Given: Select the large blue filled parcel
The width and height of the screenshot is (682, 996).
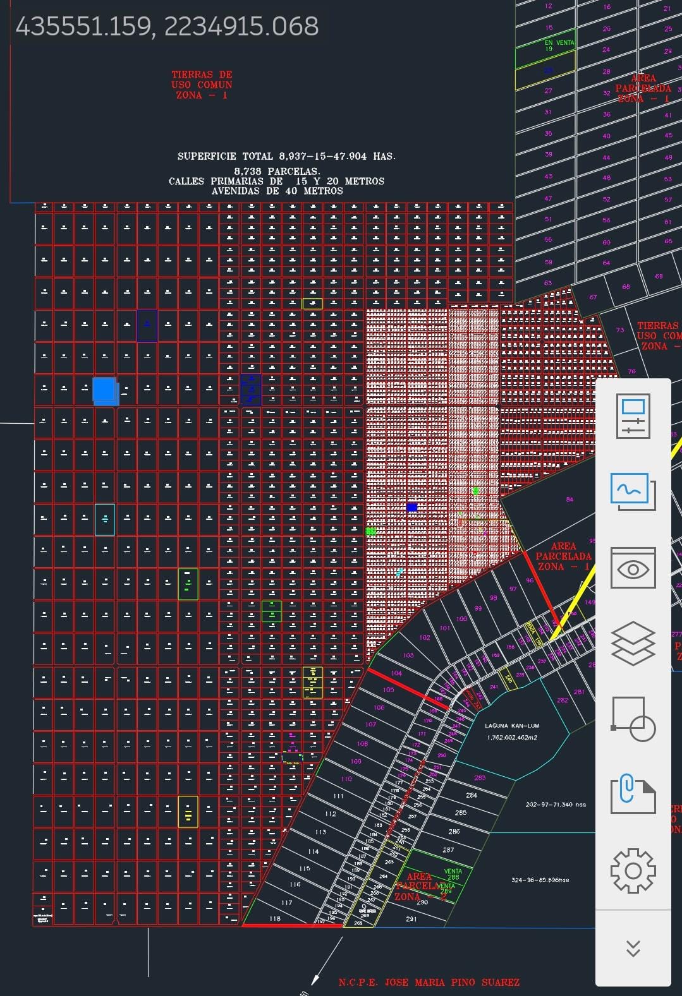Looking at the screenshot, I should pyautogui.click(x=105, y=390).
